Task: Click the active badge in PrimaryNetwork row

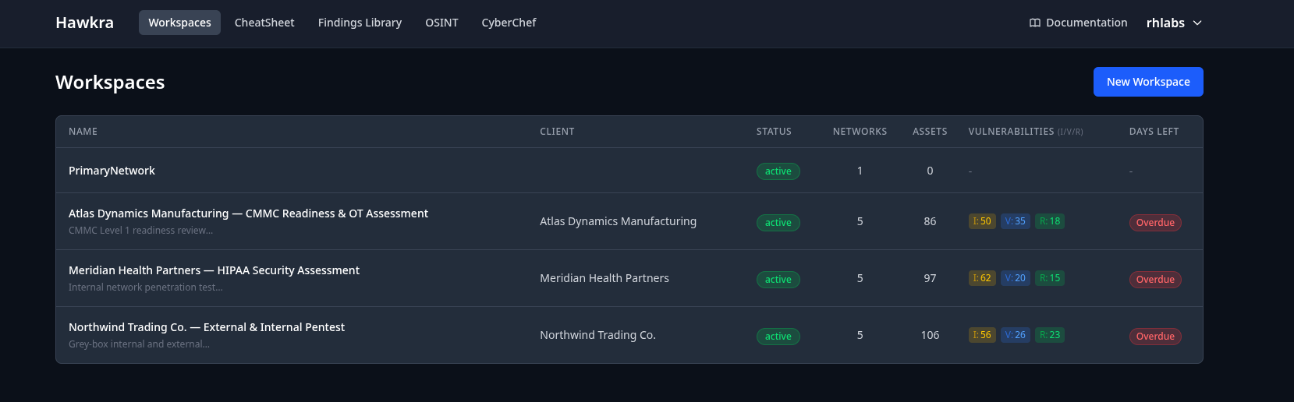Action: (778, 171)
